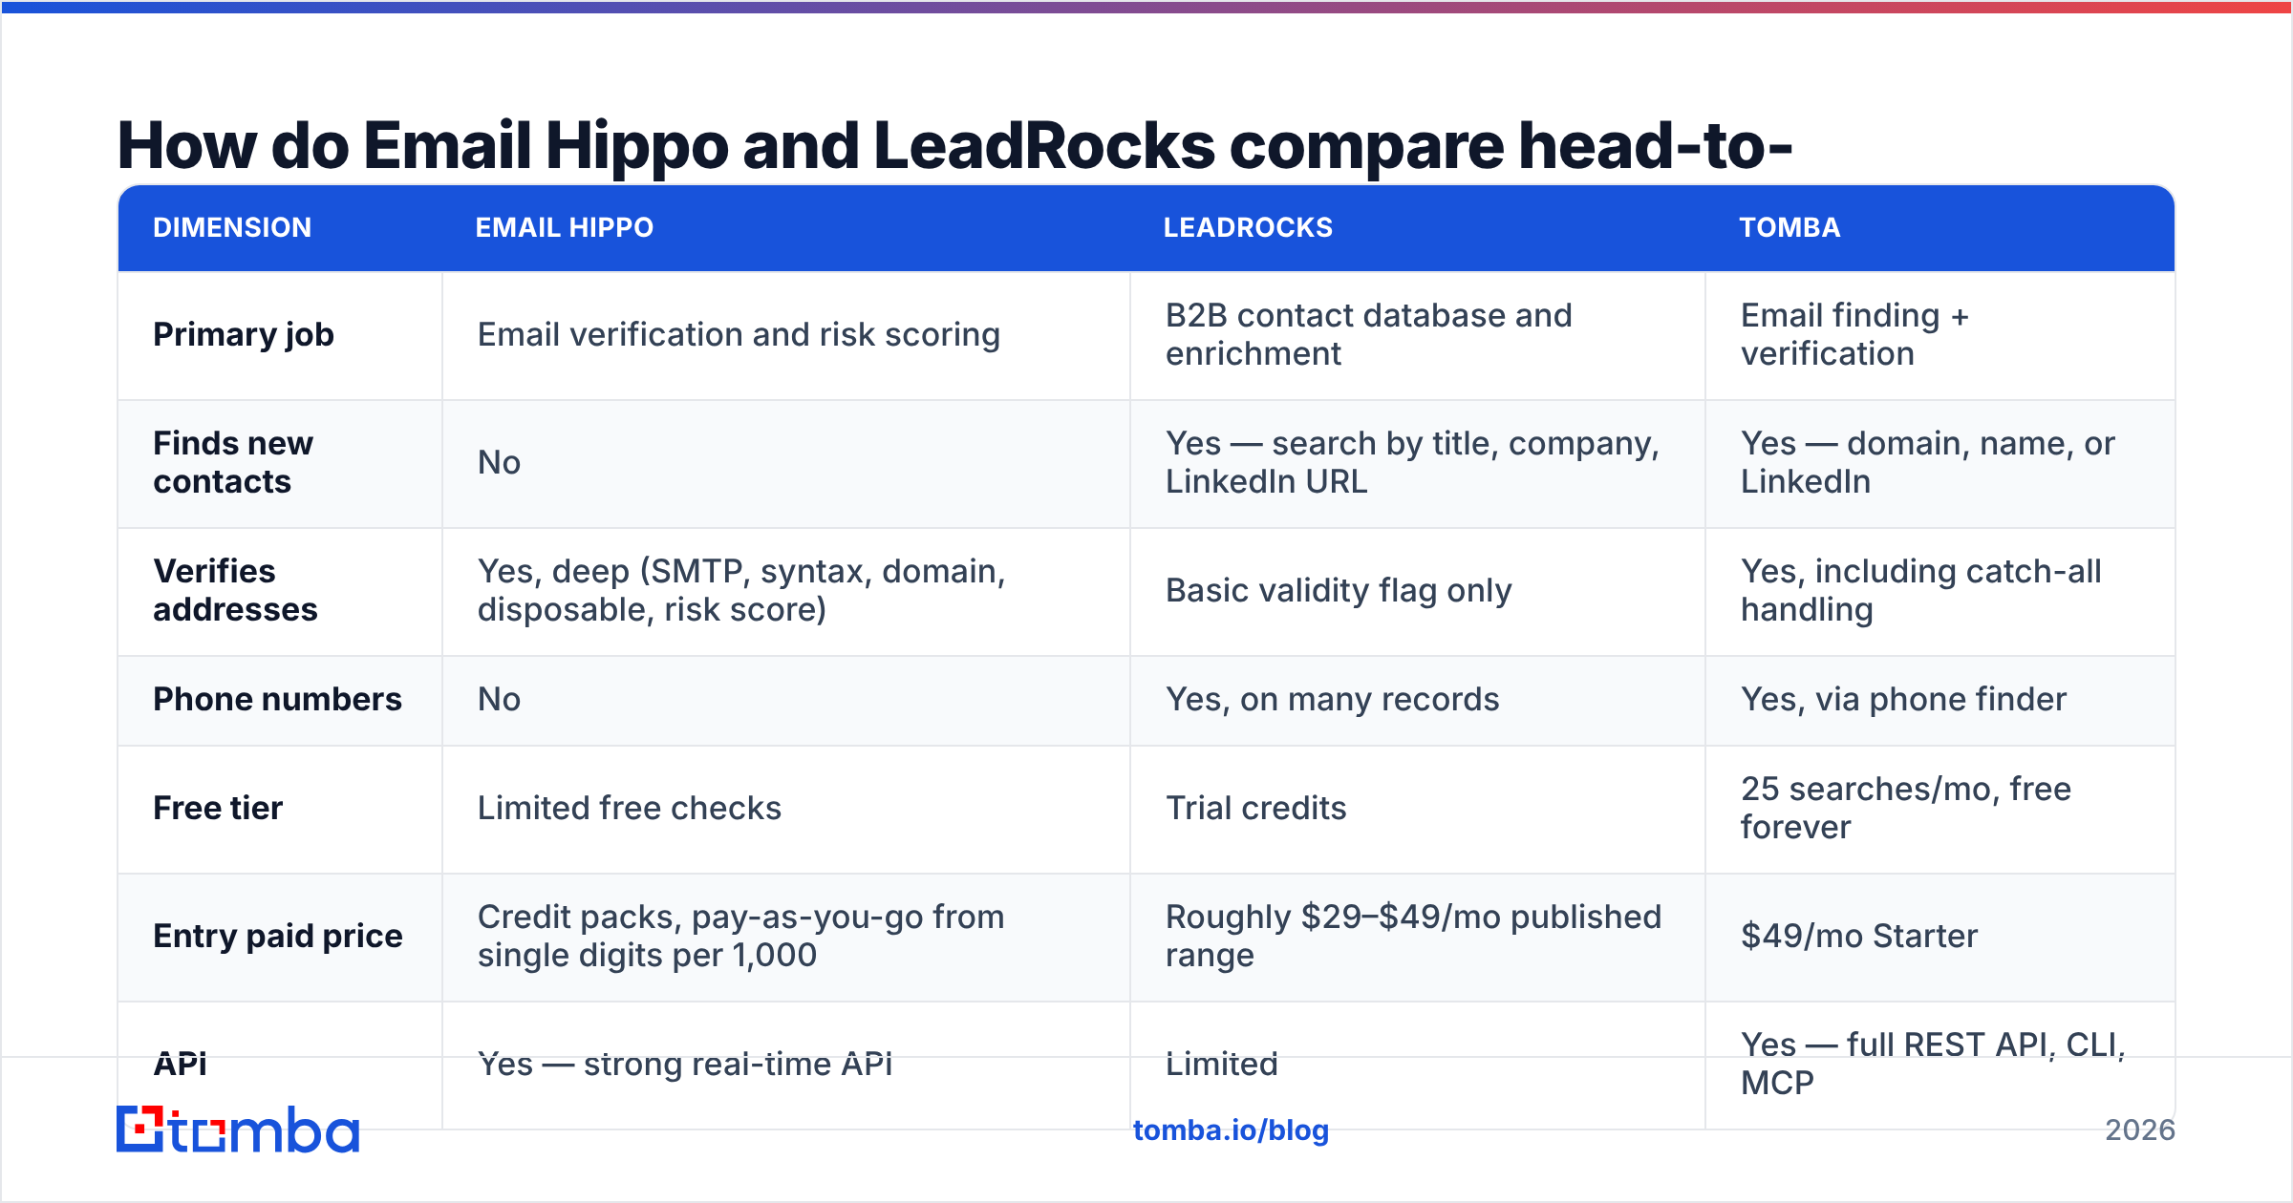The height and width of the screenshot is (1203, 2293).
Task: Click the '2026' year text
Action: (x=2140, y=1130)
